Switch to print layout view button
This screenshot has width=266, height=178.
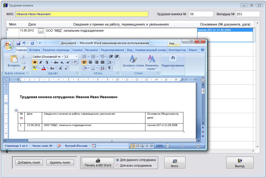133,146
